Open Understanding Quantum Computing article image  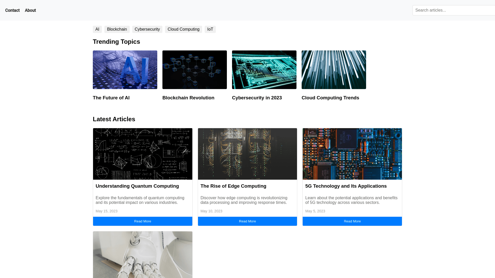(x=143, y=154)
